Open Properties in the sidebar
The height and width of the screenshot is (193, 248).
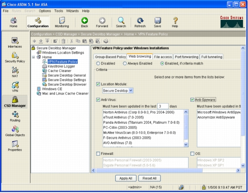click(15, 146)
